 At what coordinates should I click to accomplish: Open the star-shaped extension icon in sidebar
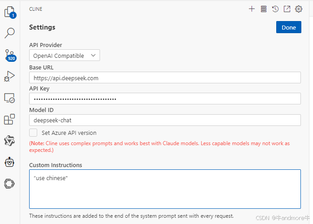[x=9, y=141]
